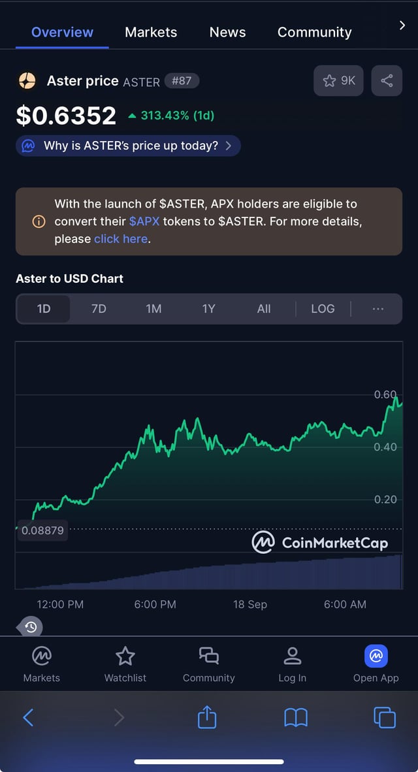Switch to the News tab

(227, 32)
